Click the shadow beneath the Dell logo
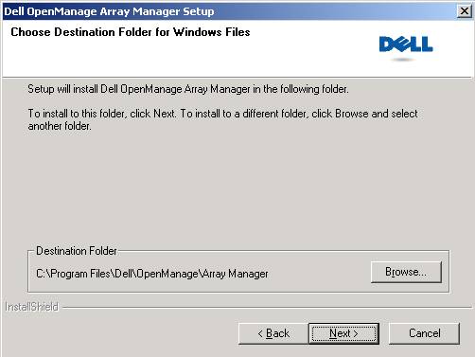 click(x=403, y=60)
